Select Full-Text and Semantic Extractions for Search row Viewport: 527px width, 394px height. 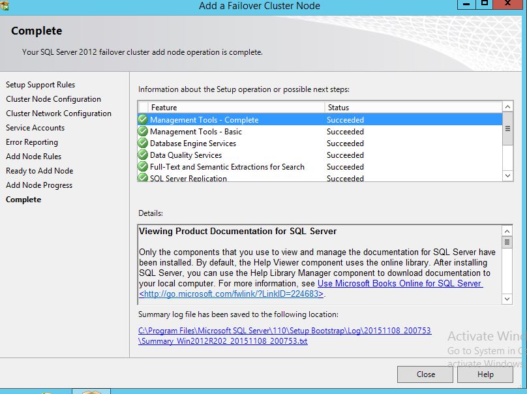320,167
